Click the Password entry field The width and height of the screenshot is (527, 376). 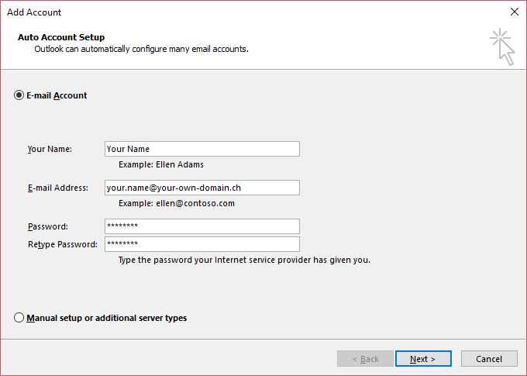(x=202, y=226)
